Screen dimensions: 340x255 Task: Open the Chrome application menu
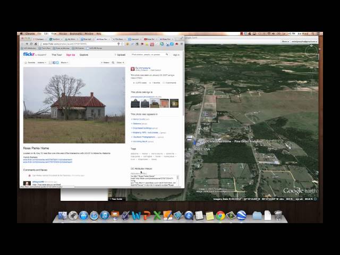click(x=30, y=33)
